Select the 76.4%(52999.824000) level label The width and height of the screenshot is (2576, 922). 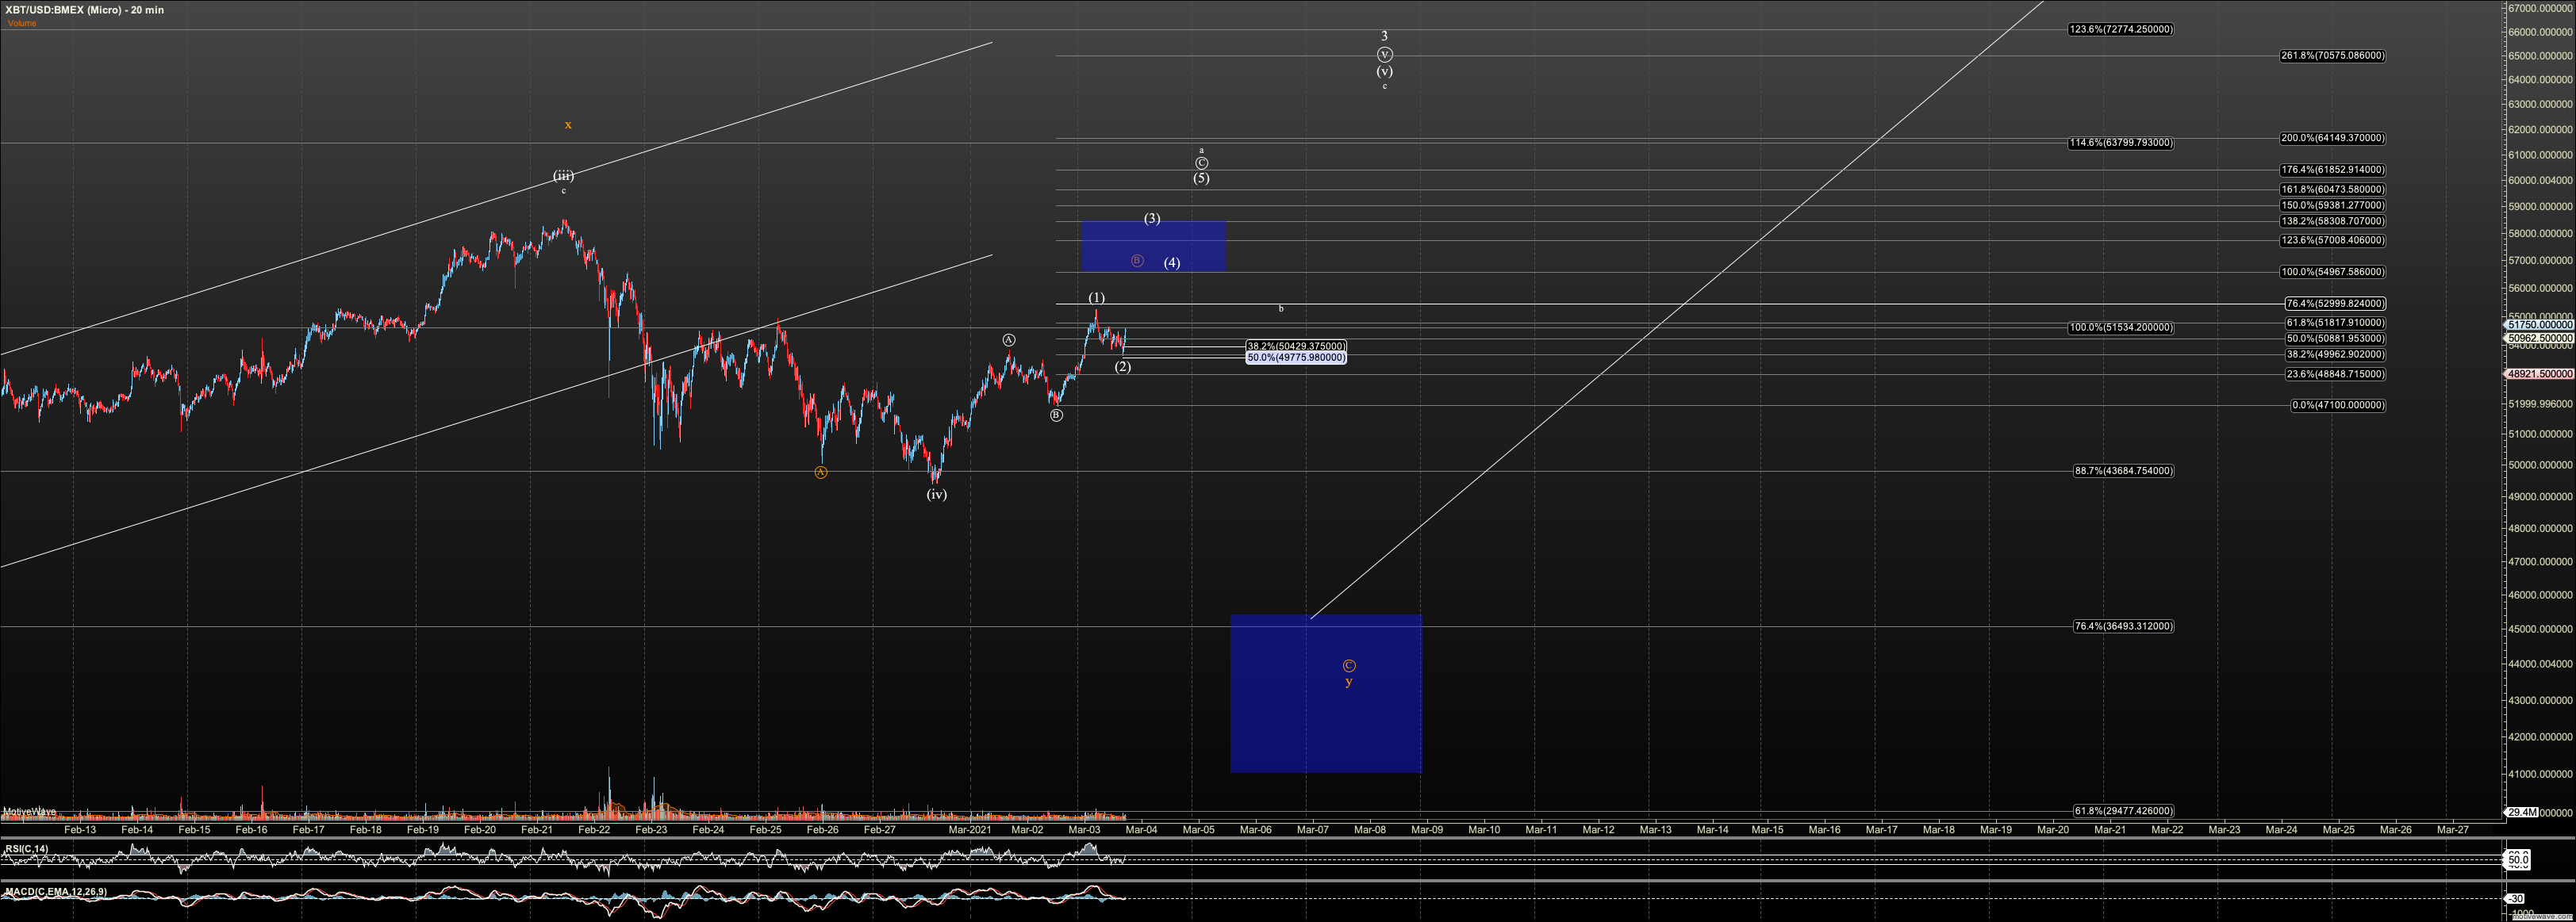click(2335, 304)
